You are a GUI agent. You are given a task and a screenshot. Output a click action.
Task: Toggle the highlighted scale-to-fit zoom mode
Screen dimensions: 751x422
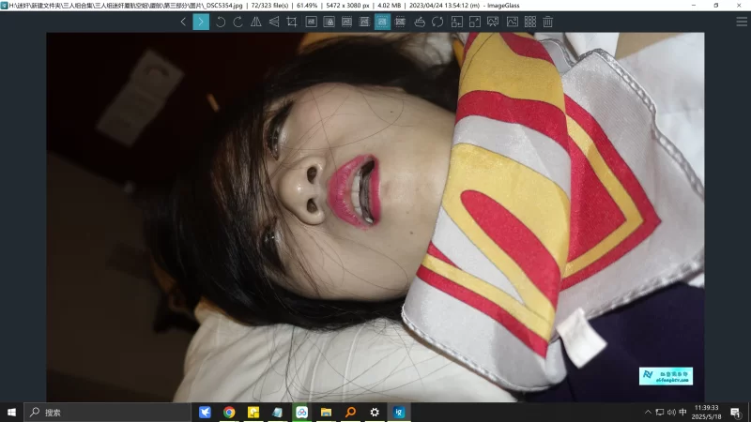(x=382, y=22)
